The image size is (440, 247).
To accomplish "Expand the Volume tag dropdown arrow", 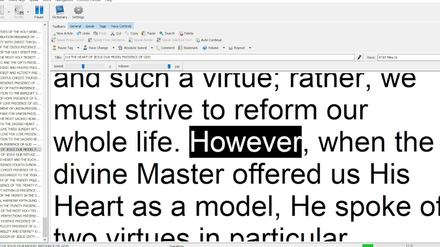I will [x=224, y=48].
